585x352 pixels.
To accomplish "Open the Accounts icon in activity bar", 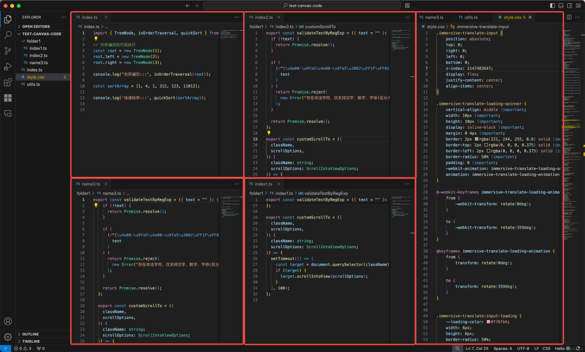I will click(8, 321).
